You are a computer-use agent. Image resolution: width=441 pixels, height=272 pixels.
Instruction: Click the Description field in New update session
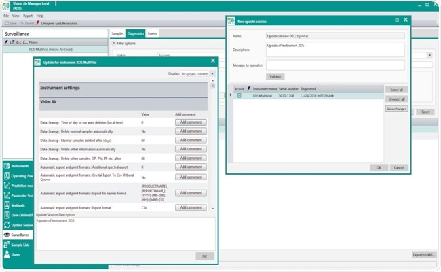(336, 50)
